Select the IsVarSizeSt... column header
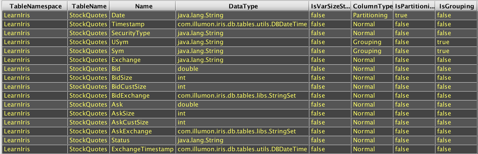This screenshot has height=154, width=478. (330, 6)
